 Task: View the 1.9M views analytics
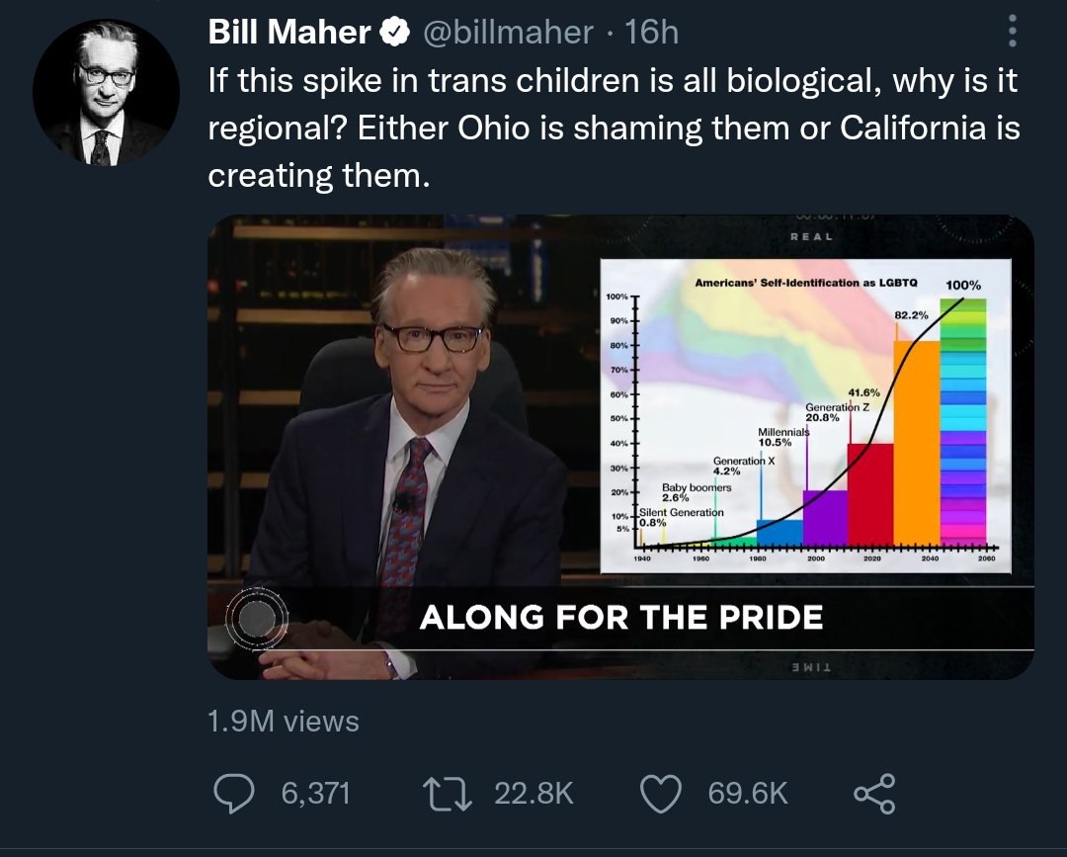point(284,722)
